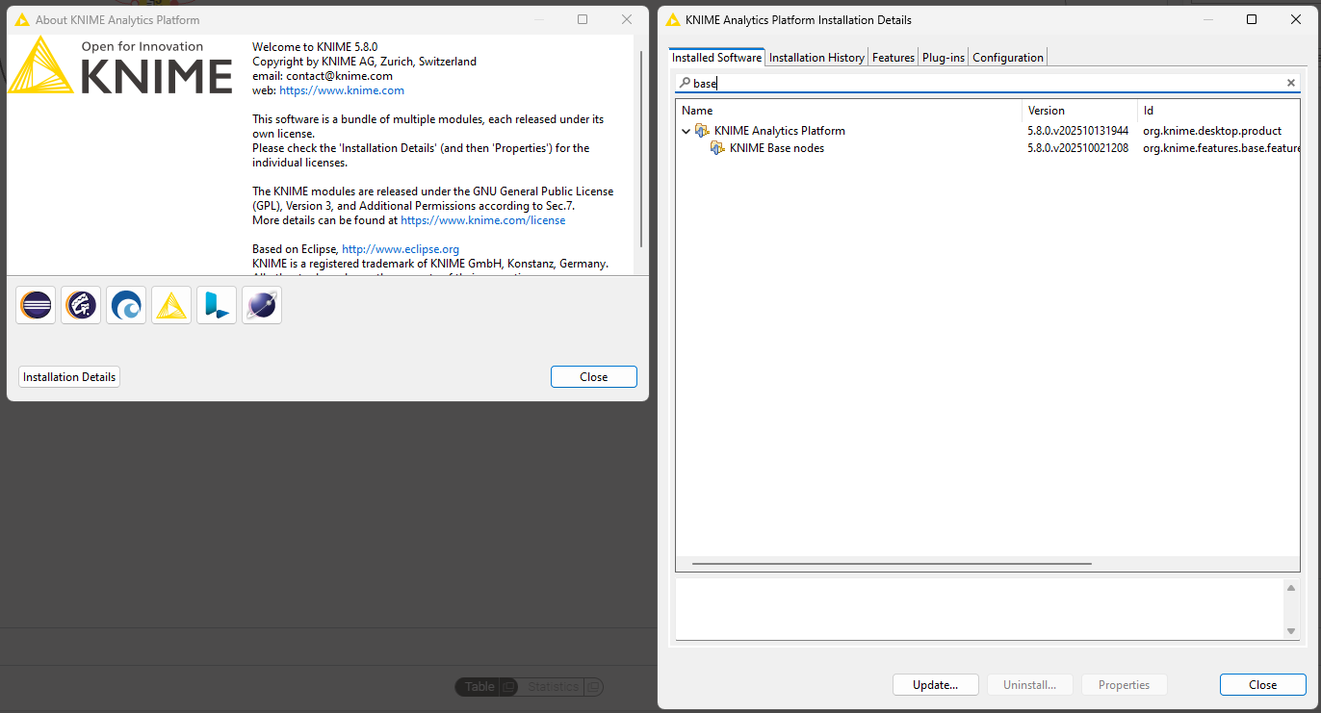The image size is (1321, 713).
Task: Open the Configuration tab
Action: click(1007, 58)
